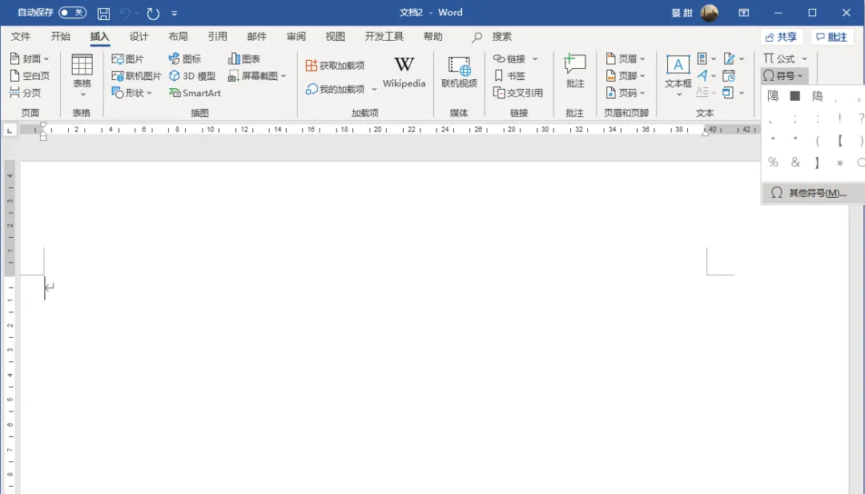The width and height of the screenshot is (865, 494).
Task: Click the 图标 icons button
Action: pyautogui.click(x=185, y=58)
